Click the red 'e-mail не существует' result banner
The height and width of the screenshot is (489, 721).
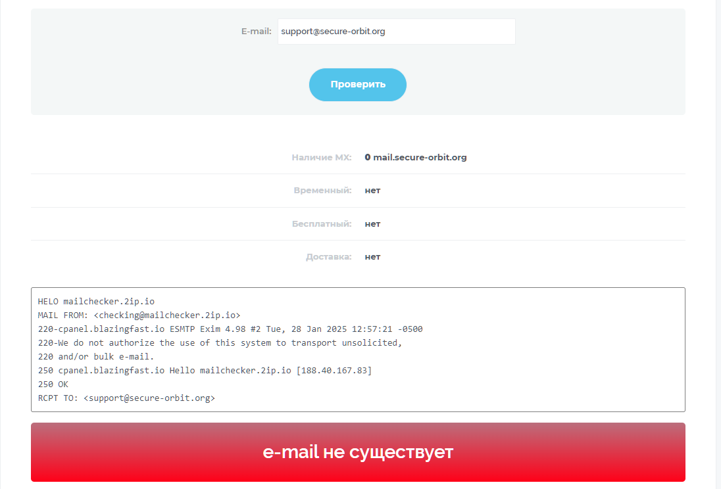(x=358, y=452)
